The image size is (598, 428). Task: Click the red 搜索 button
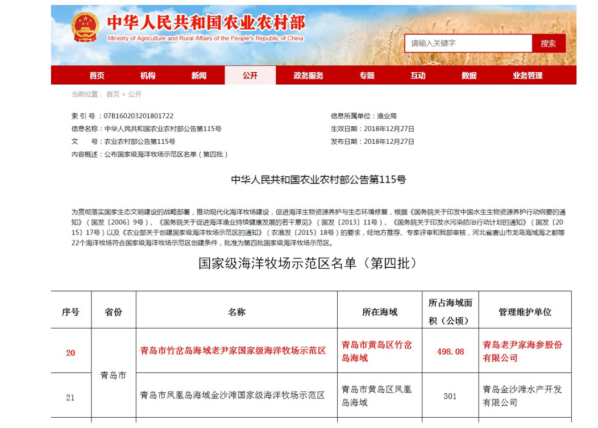tap(549, 43)
